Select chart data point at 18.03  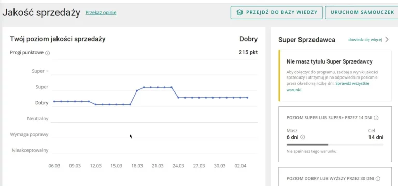[x=137, y=90]
